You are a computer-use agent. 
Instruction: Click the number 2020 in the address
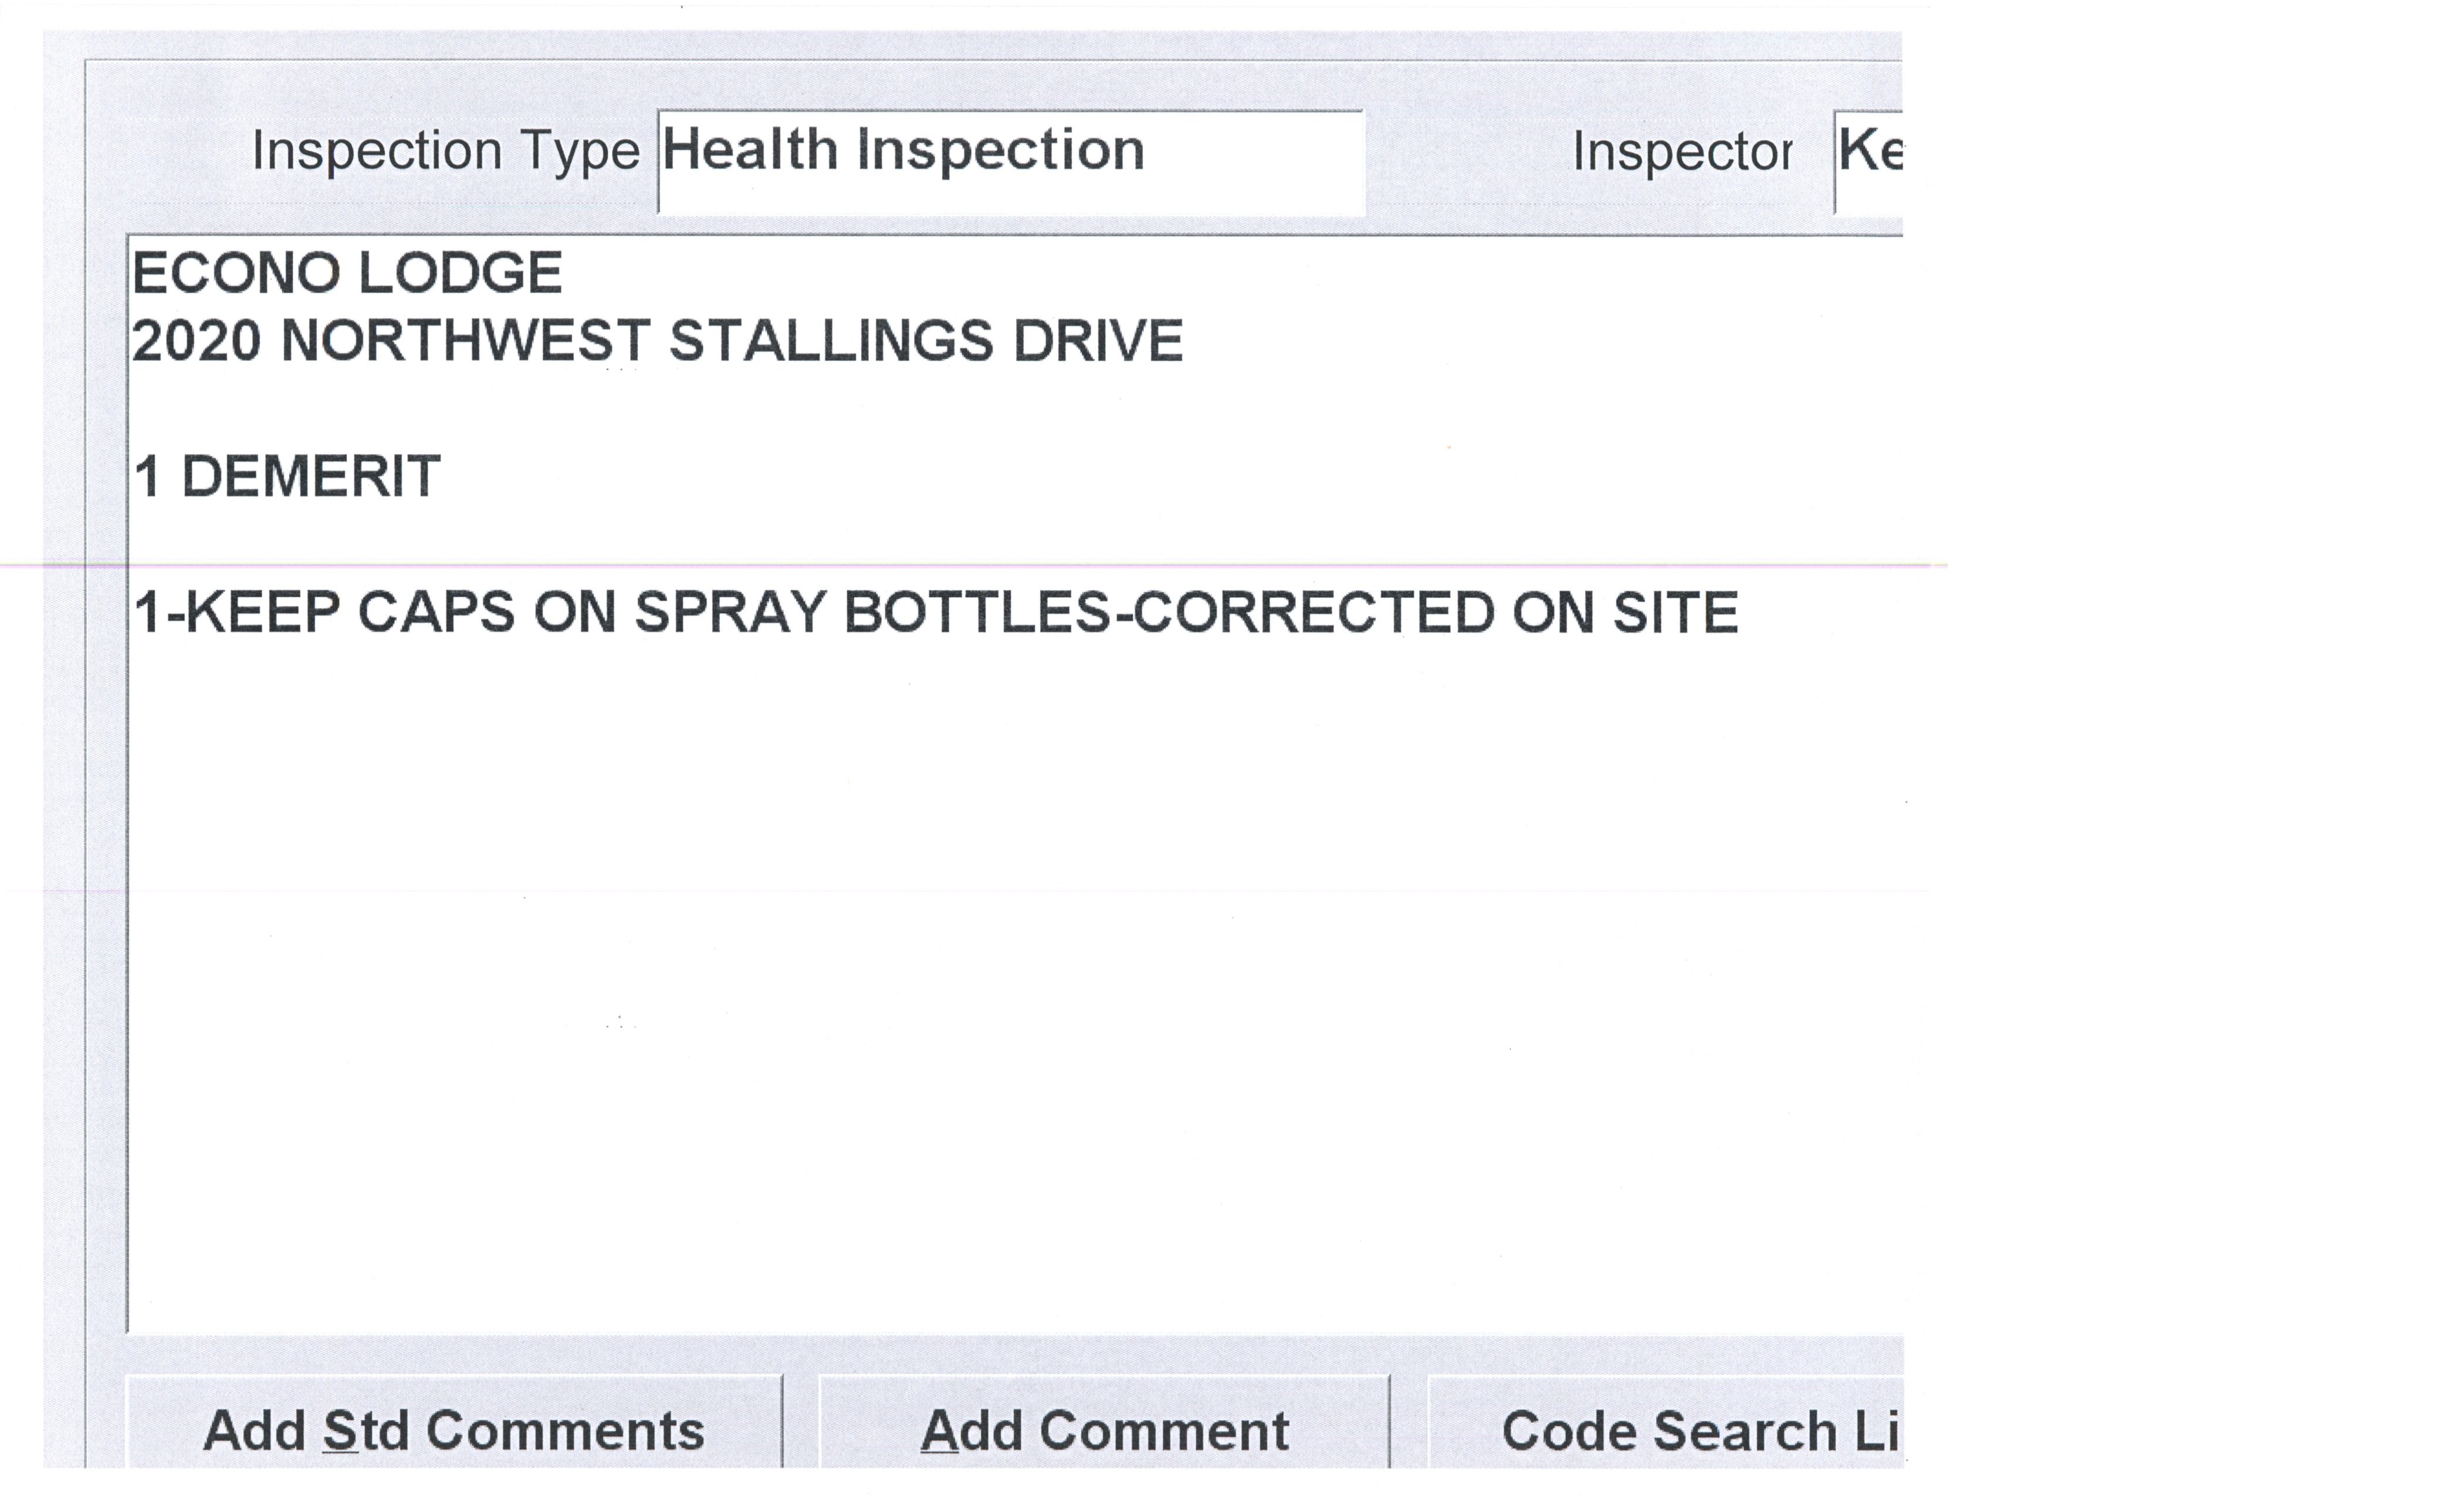[x=197, y=341]
